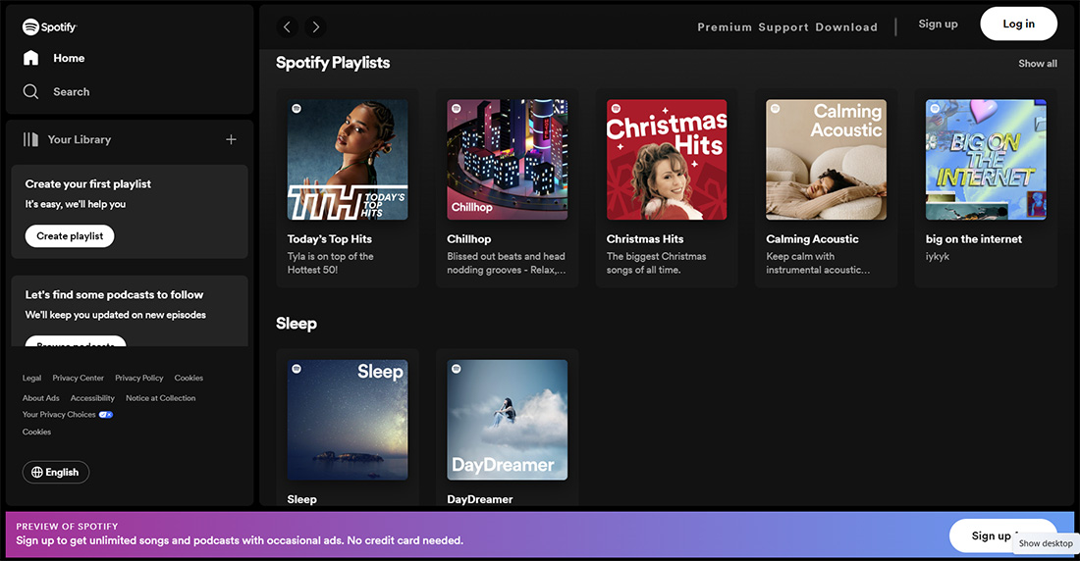The height and width of the screenshot is (561, 1080).
Task: Open Cookies link beside Privacy Policy
Action: coord(189,378)
